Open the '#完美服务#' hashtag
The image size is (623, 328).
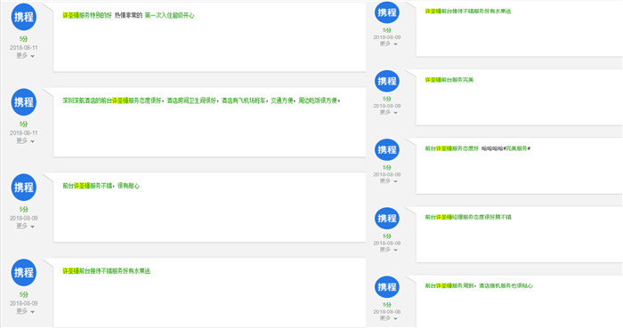tap(517, 148)
